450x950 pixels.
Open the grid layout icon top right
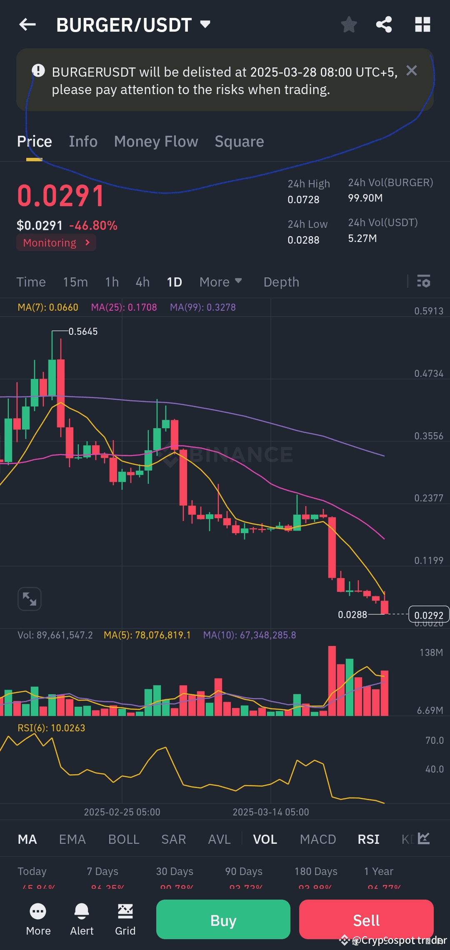[422, 25]
